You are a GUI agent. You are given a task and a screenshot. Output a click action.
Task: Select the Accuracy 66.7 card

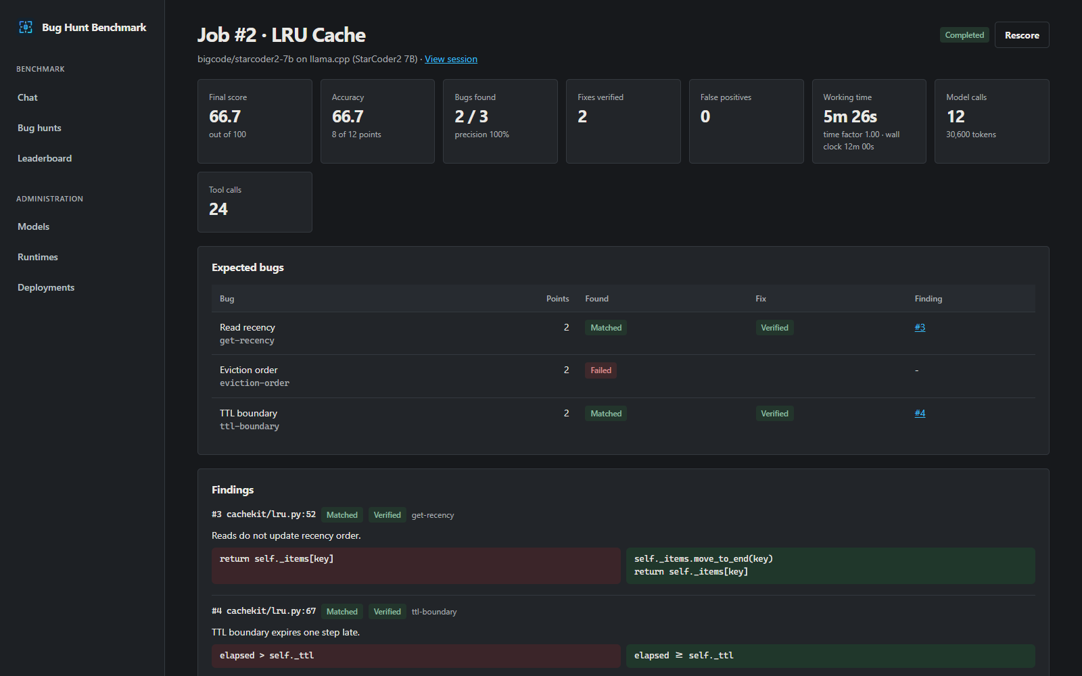[377, 121]
